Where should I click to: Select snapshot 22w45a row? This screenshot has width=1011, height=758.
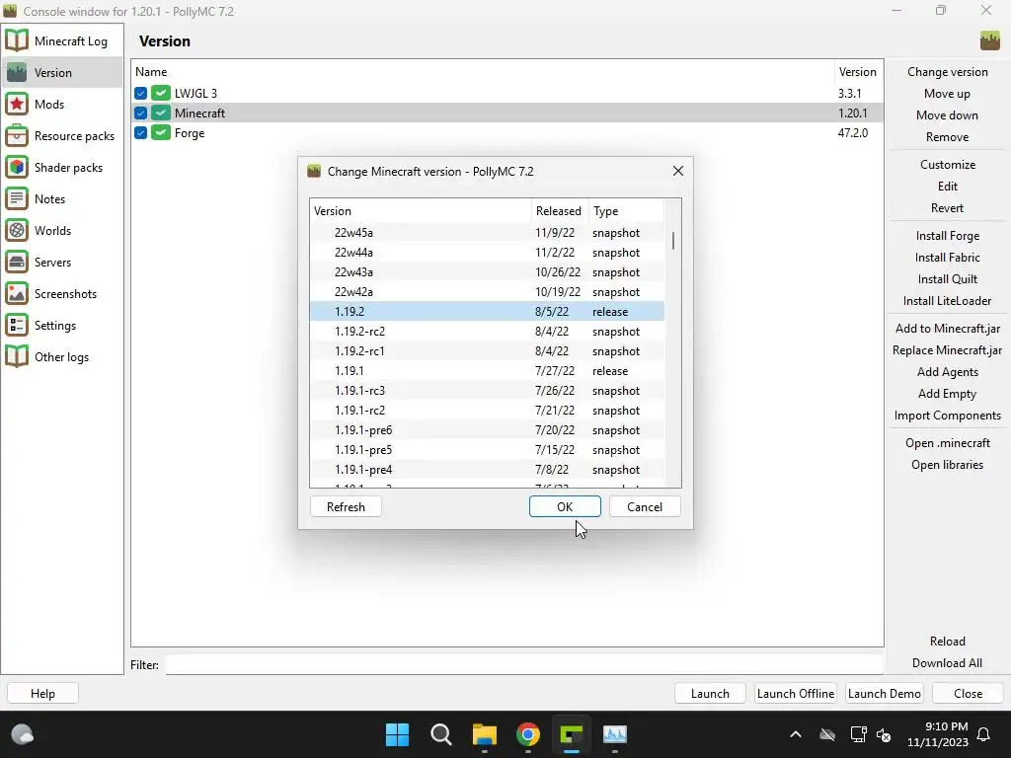pyautogui.click(x=487, y=233)
